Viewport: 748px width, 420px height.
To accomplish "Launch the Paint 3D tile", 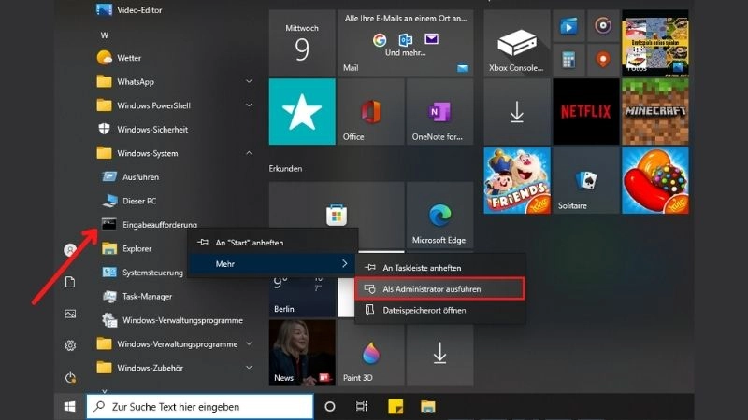I will (370, 353).
